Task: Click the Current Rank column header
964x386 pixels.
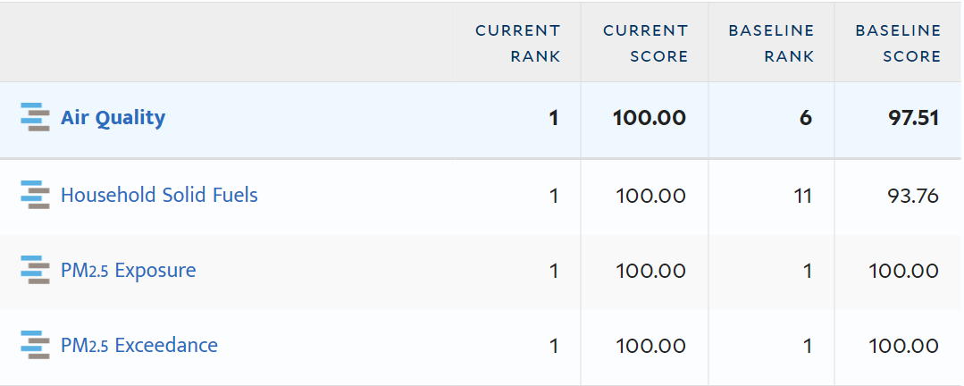Action: click(x=517, y=43)
